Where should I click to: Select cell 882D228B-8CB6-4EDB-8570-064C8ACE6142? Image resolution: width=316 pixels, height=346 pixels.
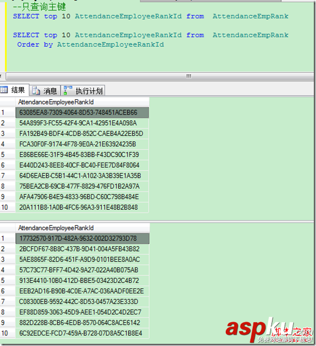tap(82, 323)
